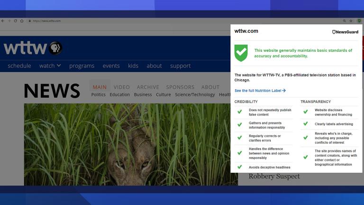This screenshot has height=205, width=364.
Task: Click the zoom magnifier icon in toolbar
Action: click(344, 21)
